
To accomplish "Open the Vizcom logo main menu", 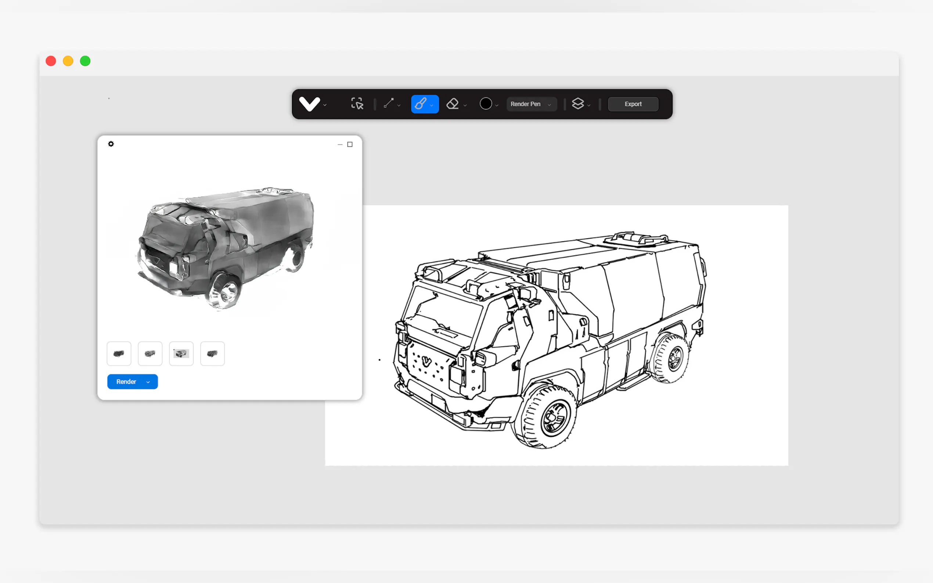I will coord(309,104).
